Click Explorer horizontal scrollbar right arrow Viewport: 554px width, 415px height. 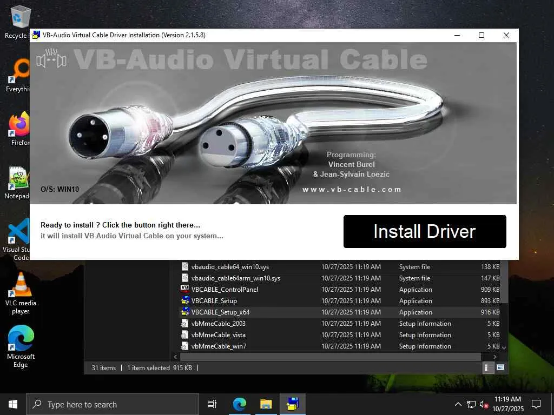click(x=495, y=357)
